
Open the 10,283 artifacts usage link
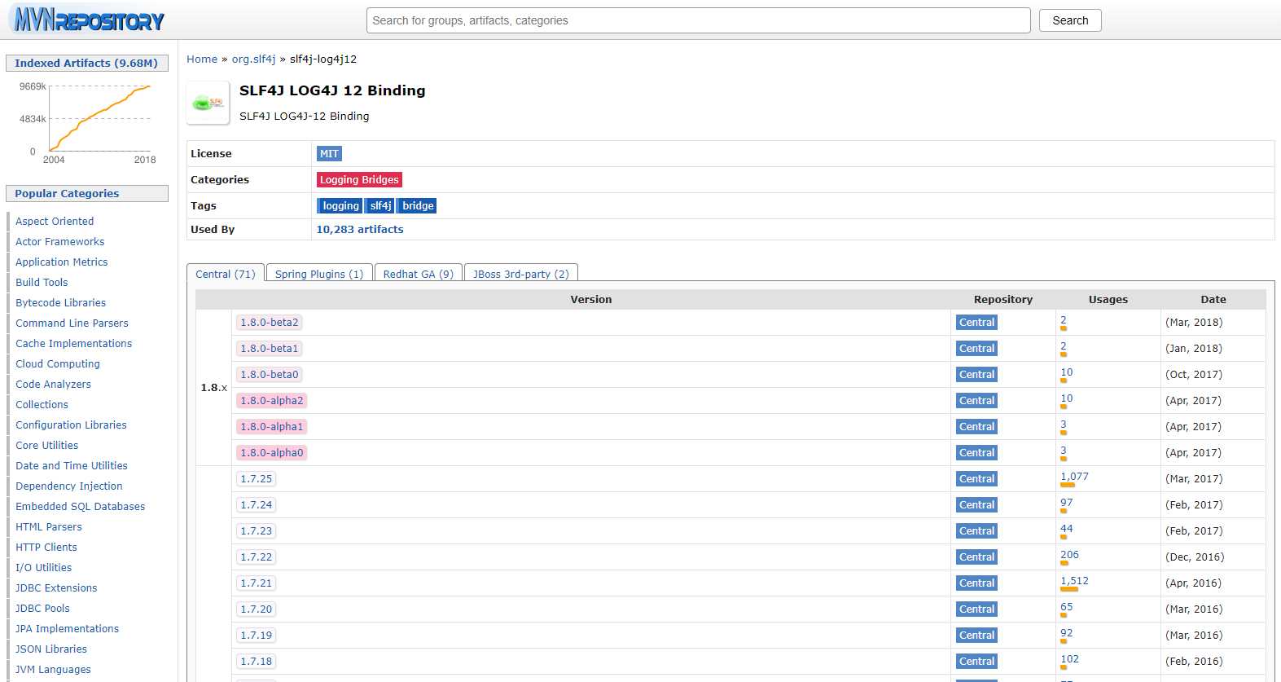click(360, 230)
